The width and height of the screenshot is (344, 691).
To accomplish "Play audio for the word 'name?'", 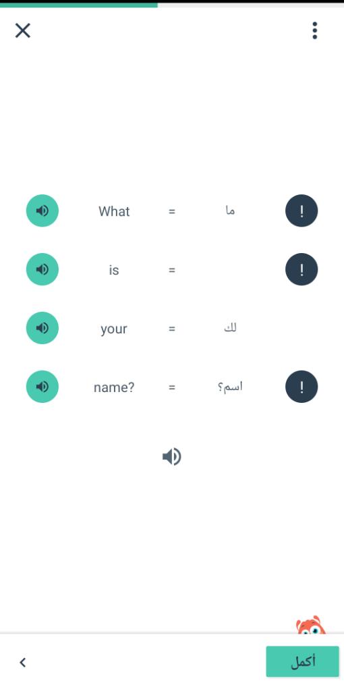I will (42, 387).
